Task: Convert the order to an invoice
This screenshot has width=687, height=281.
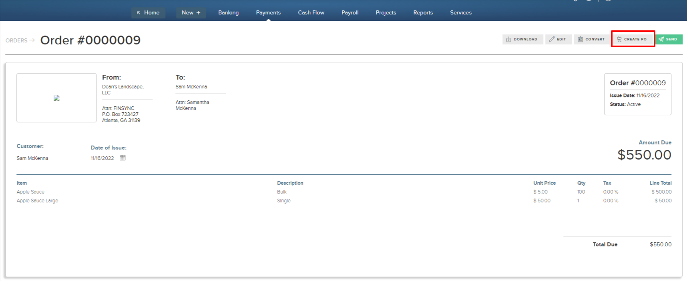Action: click(592, 39)
